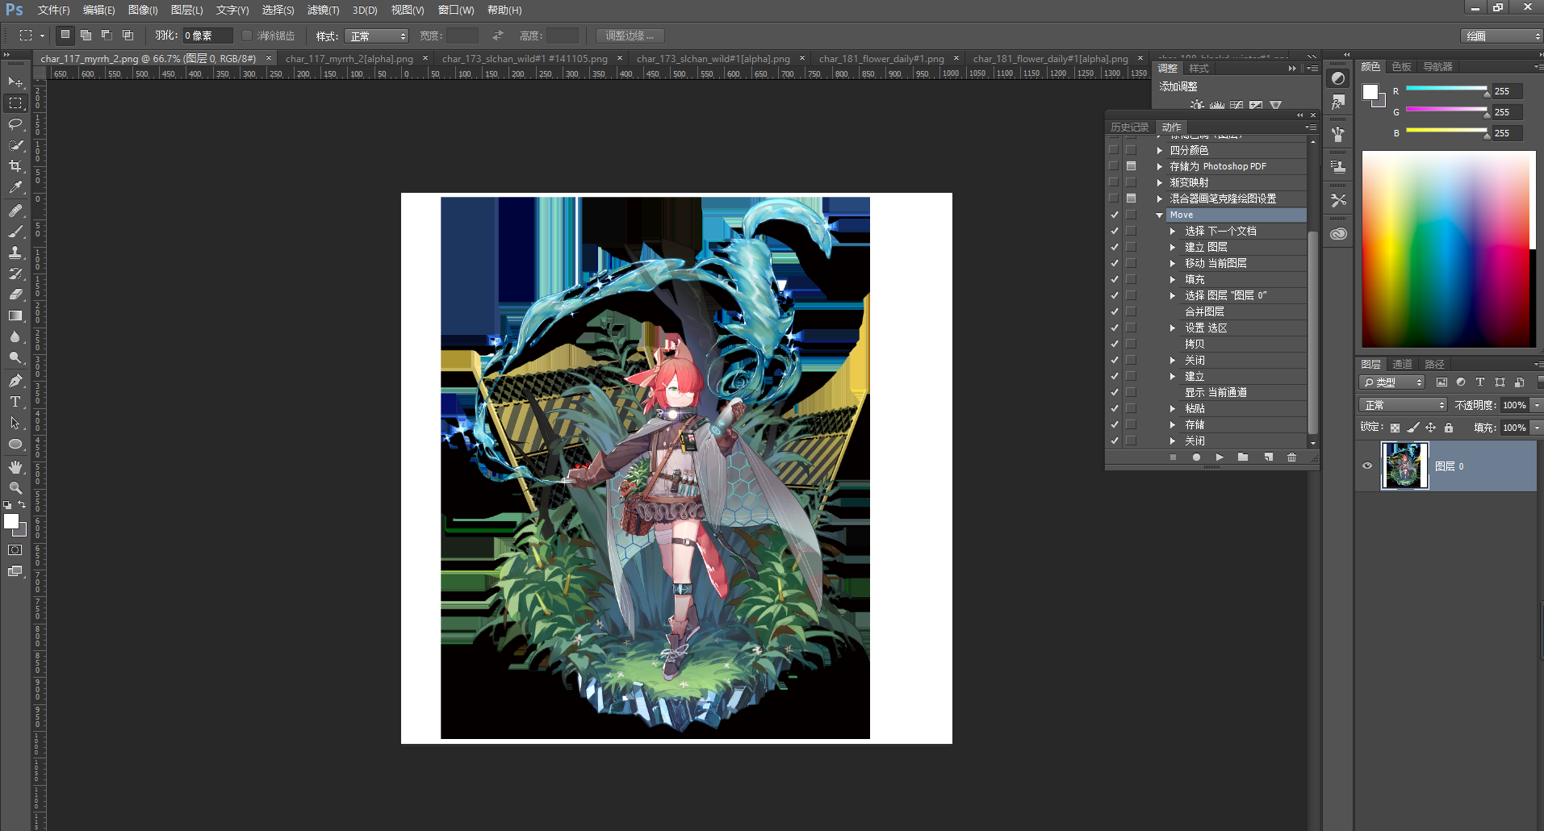This screenshot has height=831, width=1544.
Task: Toggle Quick Mask mode
Action: point(15,550)
